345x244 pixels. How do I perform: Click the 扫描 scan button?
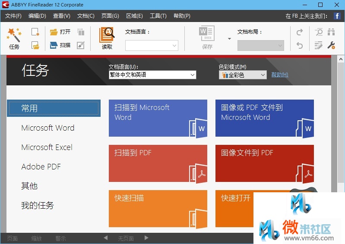60,45
